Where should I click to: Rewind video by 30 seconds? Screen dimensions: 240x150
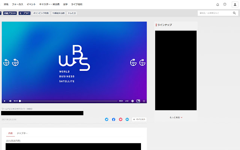(15, 62)
